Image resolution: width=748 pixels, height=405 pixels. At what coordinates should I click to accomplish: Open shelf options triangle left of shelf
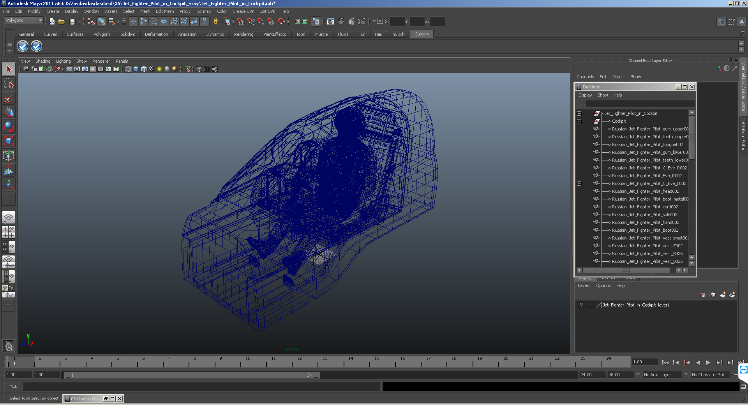[x=10, y=51]
